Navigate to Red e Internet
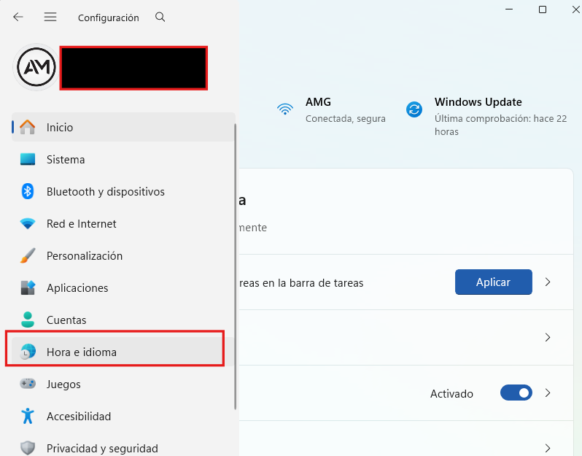 [x=123, y=223]
